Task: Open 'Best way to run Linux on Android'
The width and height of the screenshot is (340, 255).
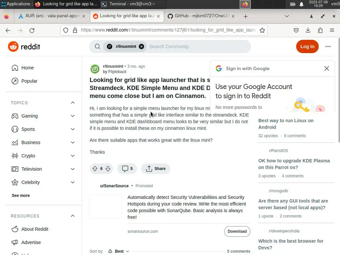Action: coord(286,124)
